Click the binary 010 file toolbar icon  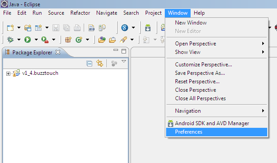click(x=91, y=28)
